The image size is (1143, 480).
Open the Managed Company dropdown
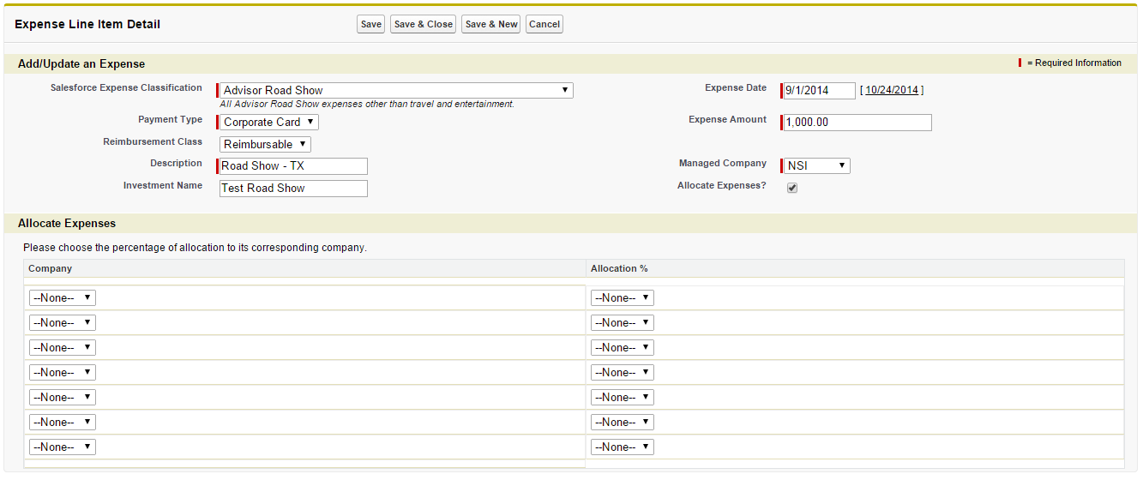pos(816,165)
